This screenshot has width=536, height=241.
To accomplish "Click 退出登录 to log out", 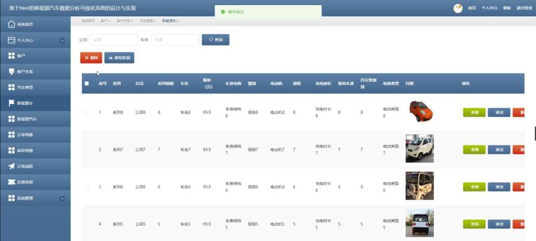I will coord(524,8).
